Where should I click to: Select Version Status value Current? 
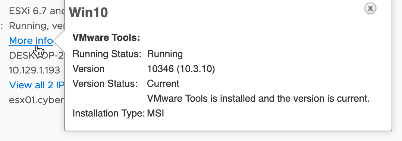163,83
